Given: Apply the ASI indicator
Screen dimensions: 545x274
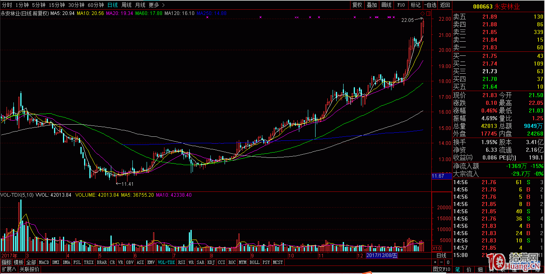Looking at the screenshot, I should (x=141, y=262).
